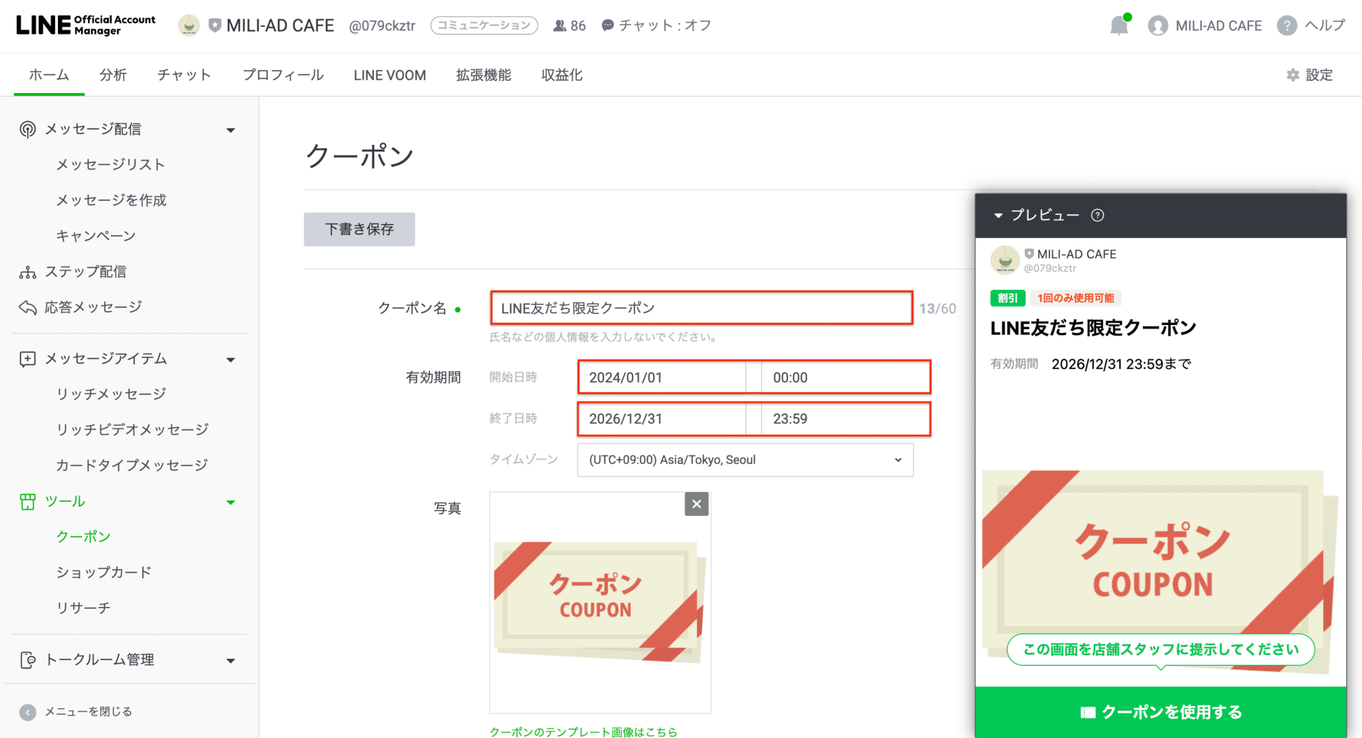Open the notifications bell icon
Screen dimensions: 1362x738
tap(1119, 25)
